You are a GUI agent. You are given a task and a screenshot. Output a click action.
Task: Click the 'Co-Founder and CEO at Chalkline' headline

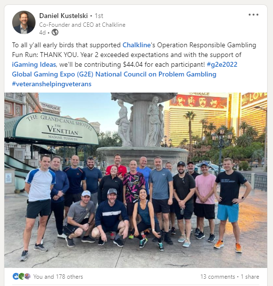click(82, 25)
